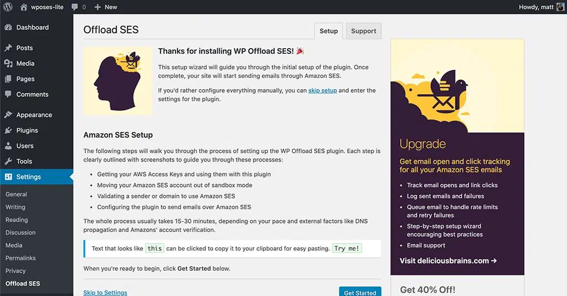Open the Appearance menu item
The width and height of the screenshot is (567, 296).
pyautogui.click(x=34, y=115)
